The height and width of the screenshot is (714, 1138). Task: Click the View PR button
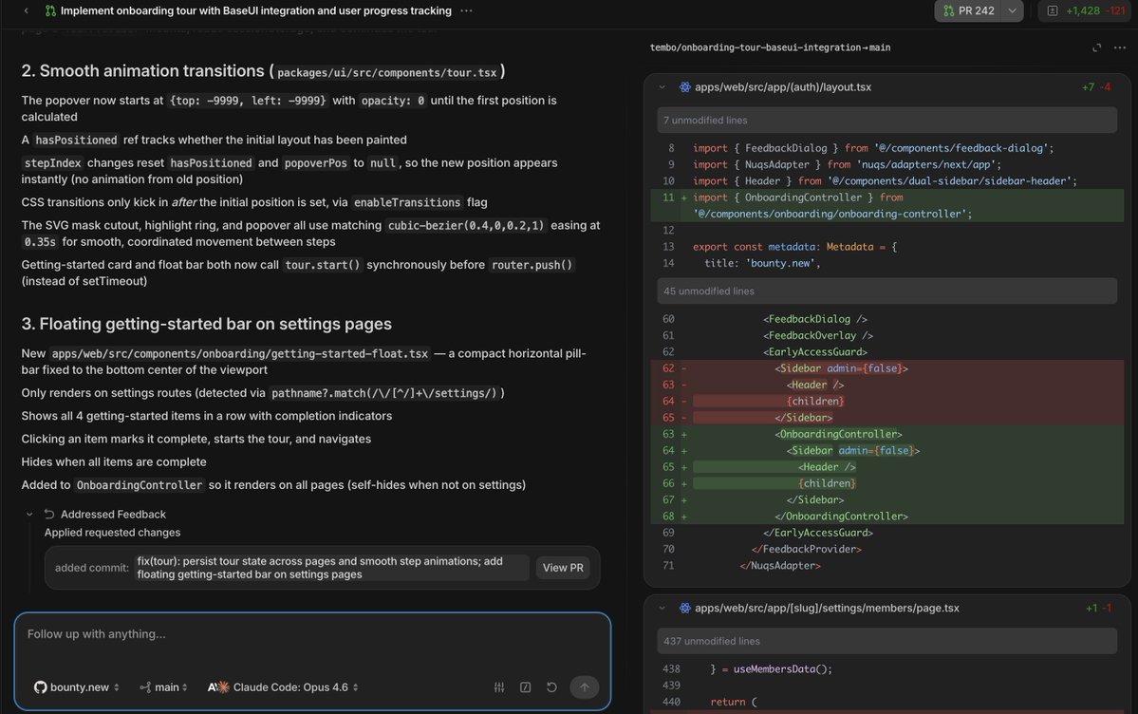click(563, 567)
